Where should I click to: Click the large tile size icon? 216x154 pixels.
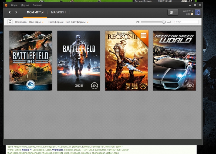169,22
